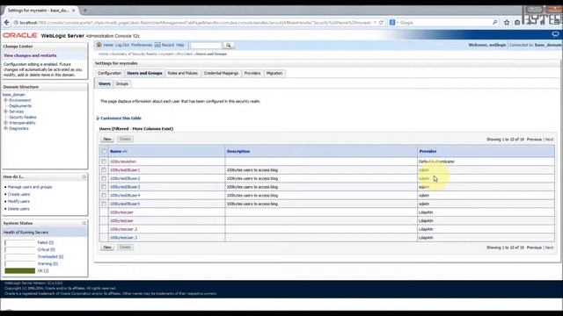Open Help in the toolbar
Screen dimensions: 563x316
(x=180, y=45)
